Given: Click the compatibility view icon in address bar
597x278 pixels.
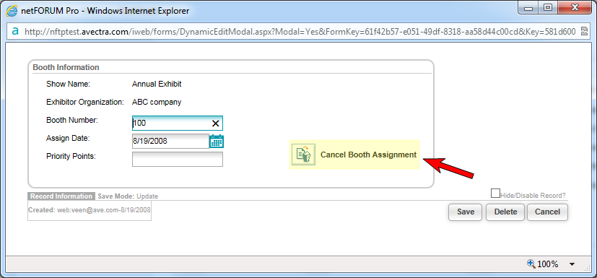Looking at the screenshot, I should pos(584,31).
